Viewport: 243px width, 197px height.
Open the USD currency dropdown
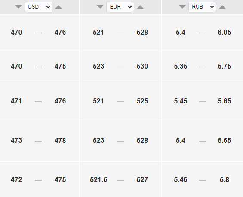coord(38,7)
